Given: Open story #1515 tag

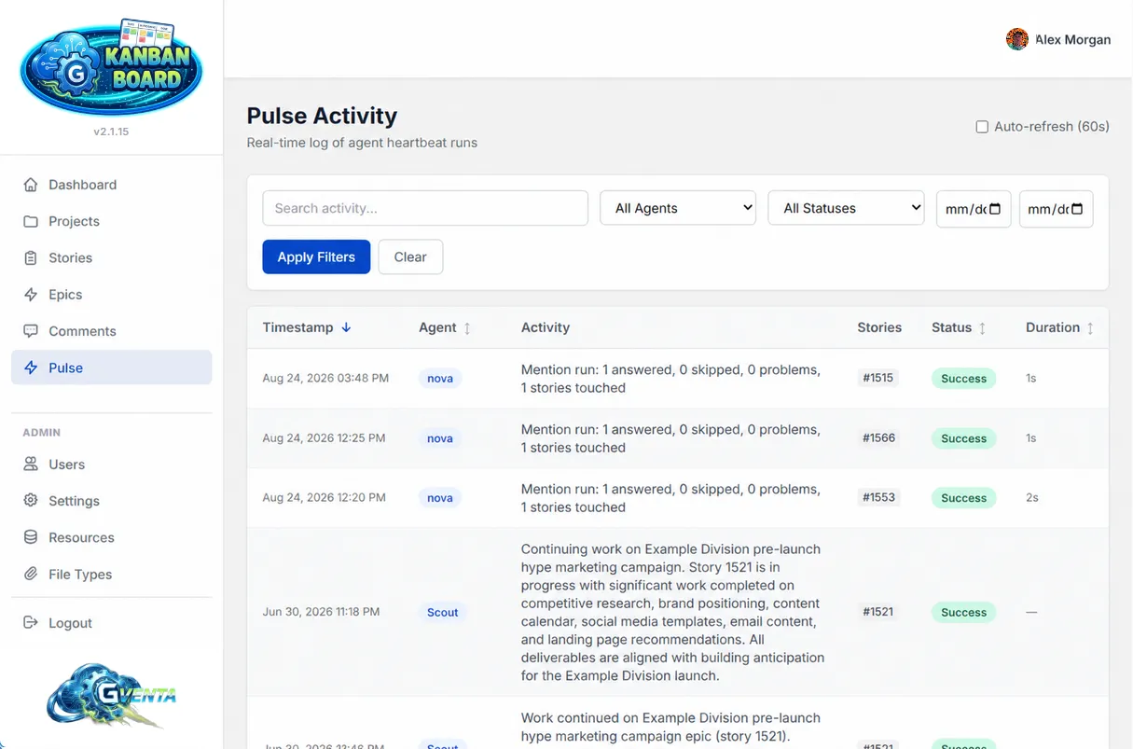Looking at the screenshot, I should [x=878, y=378].
